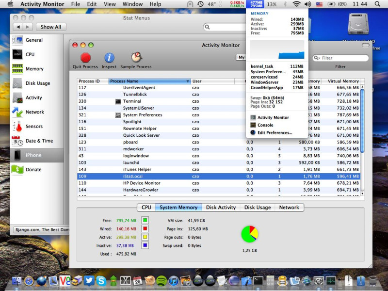Open the Filter field's magnifier dropdown
Image resolution: width=388 pixels, height=291 pixels.
317,58
